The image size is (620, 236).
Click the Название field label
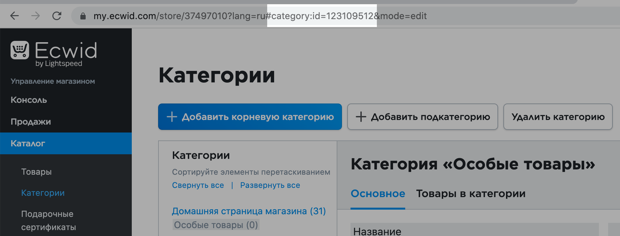[x=377, y=231]
